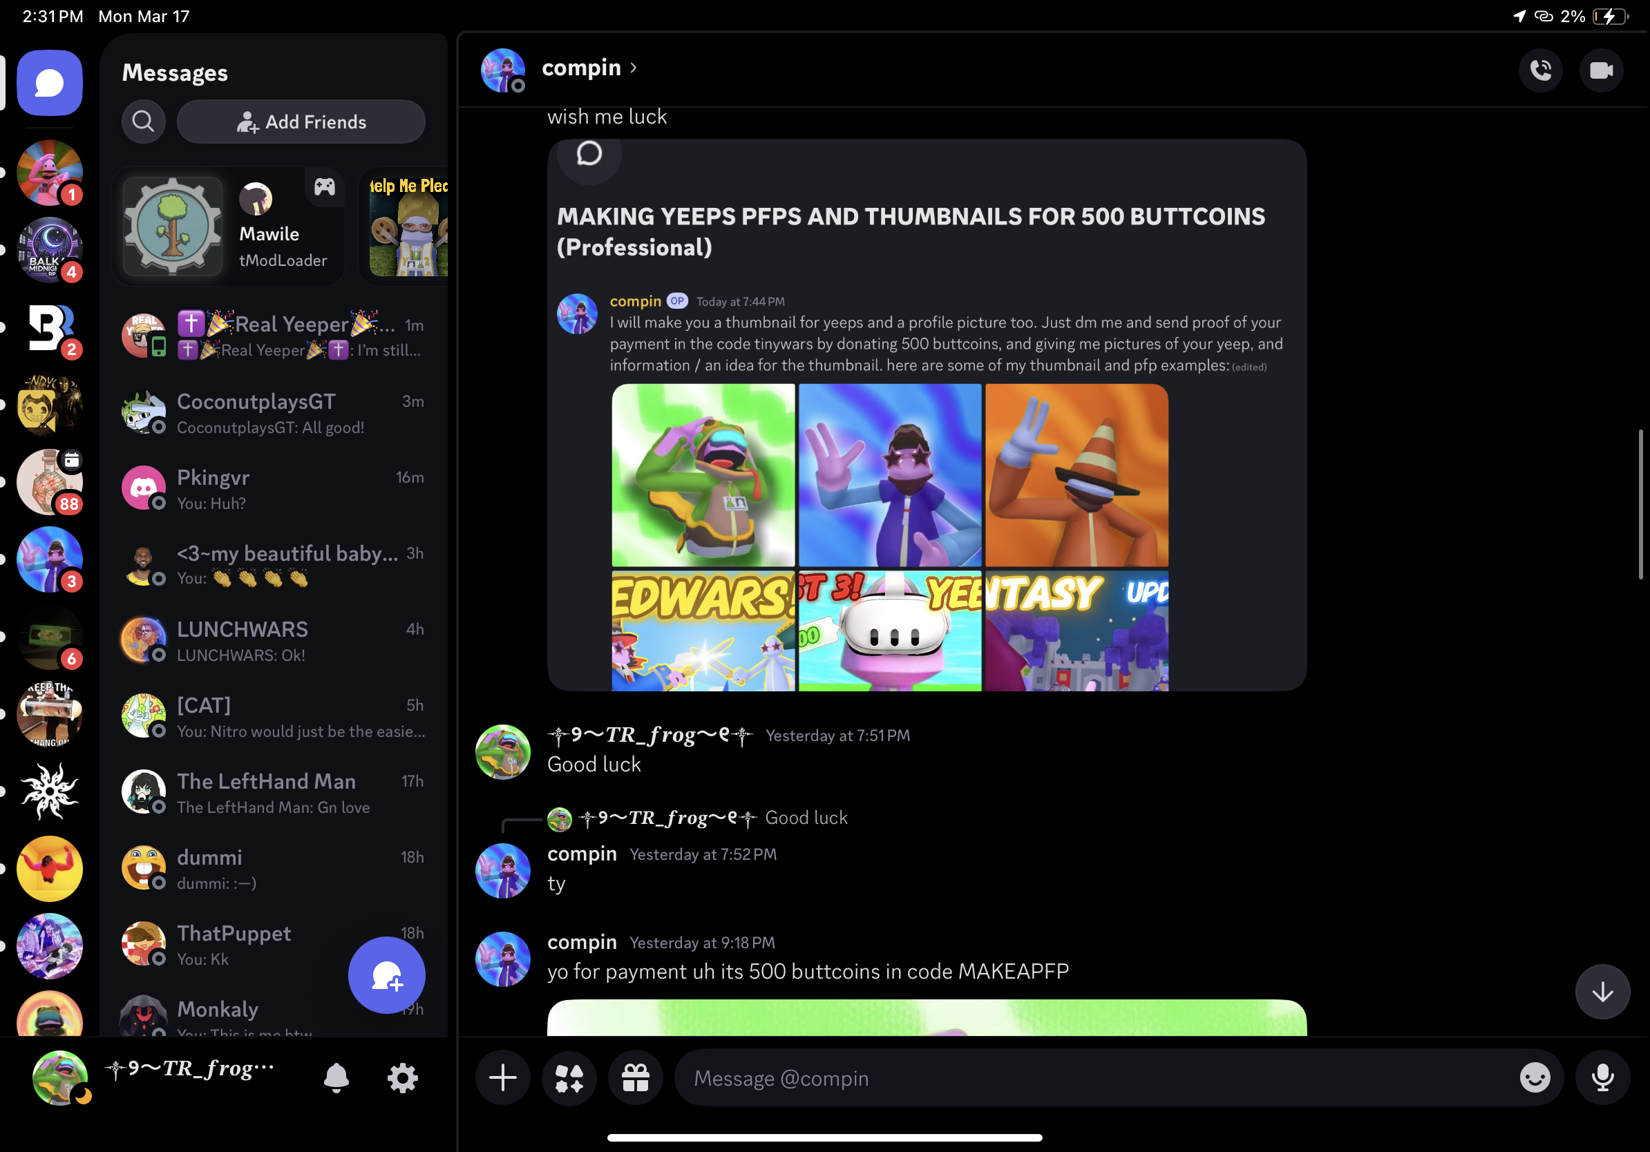View the VR headset Yeeps thumbnail

tap(890, 631)
